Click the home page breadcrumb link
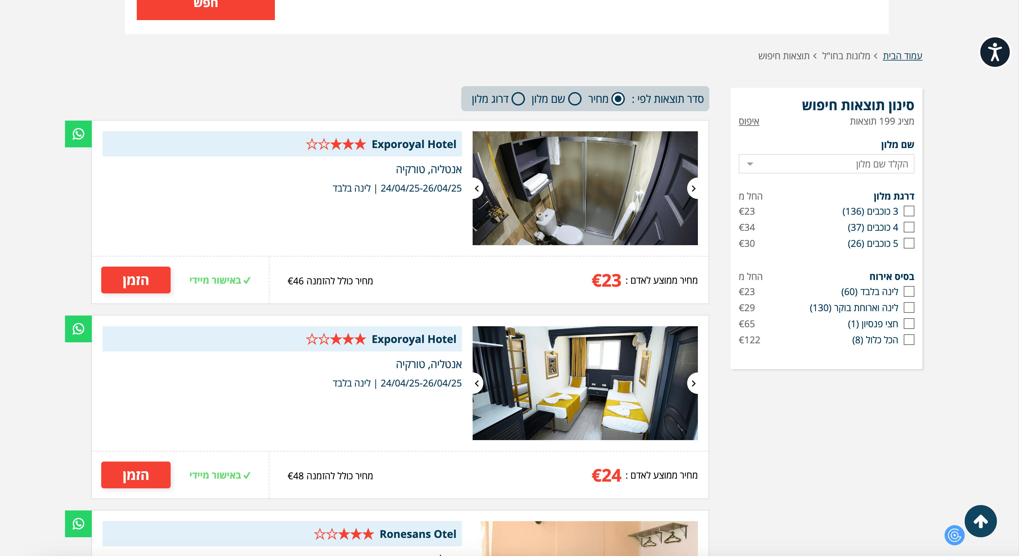1019x556 pixels. point(902,56)
